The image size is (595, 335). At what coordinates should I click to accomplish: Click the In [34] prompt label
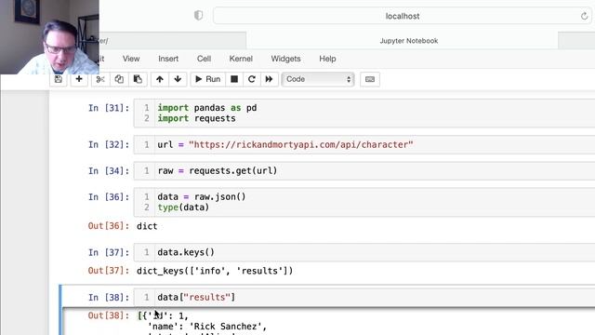tap(109, 171)
